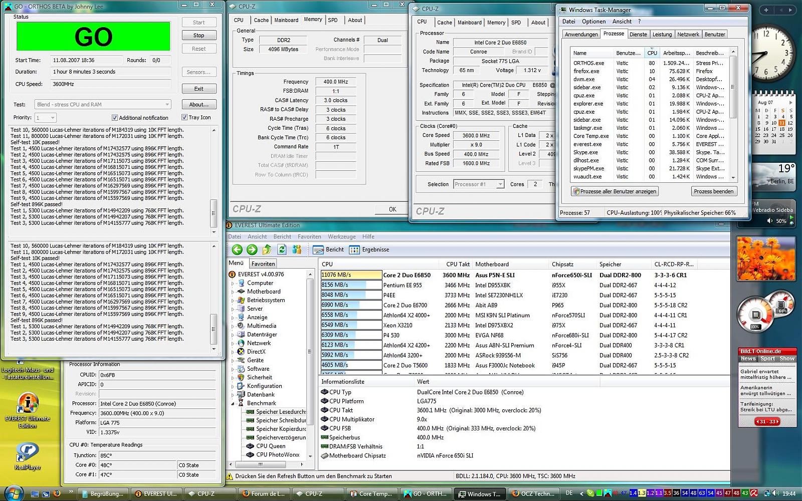Click the Sport link in Bild.T-Online gadget
This screenshot has width=802, height=501.
click(x=767, y=359)
